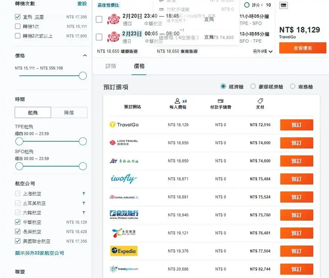This screenshot has width=329, height=278.
Task: Select the Feb 23 return flight checkbox
Action: point(99,37)
